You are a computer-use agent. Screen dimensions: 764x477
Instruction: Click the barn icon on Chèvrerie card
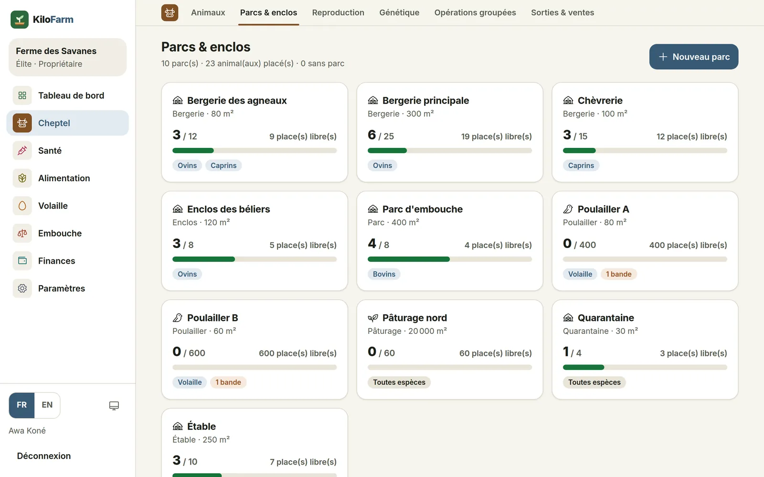(568, 101)
